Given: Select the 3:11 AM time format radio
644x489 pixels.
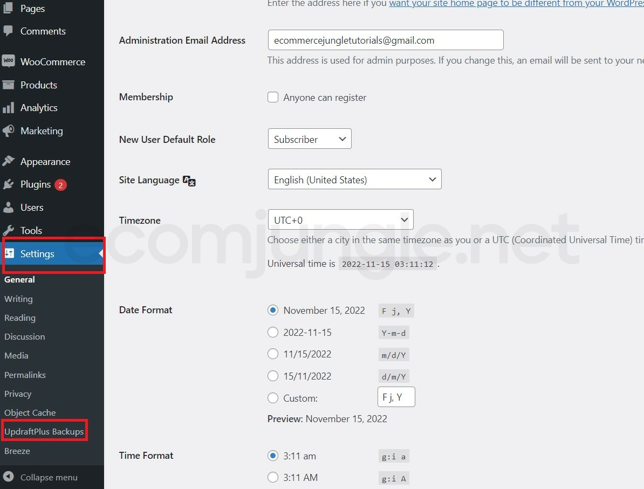Looking at the screenshot, I should (x=273, y=477).
